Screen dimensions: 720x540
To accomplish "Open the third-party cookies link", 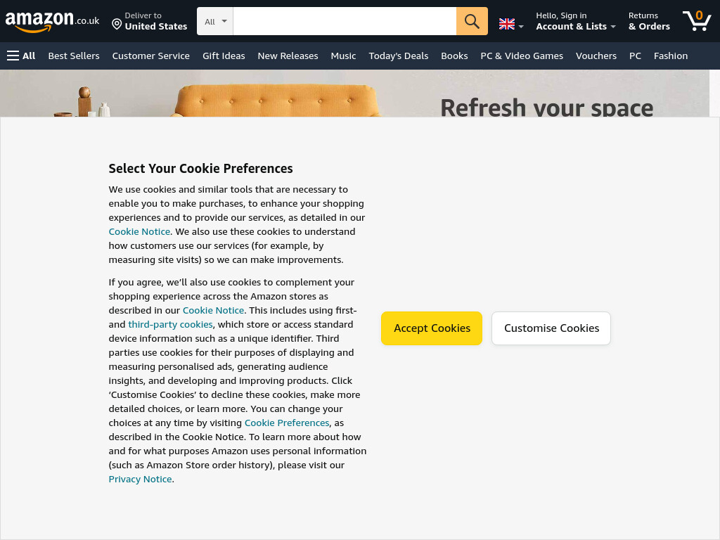I will (x=170, y=324).
